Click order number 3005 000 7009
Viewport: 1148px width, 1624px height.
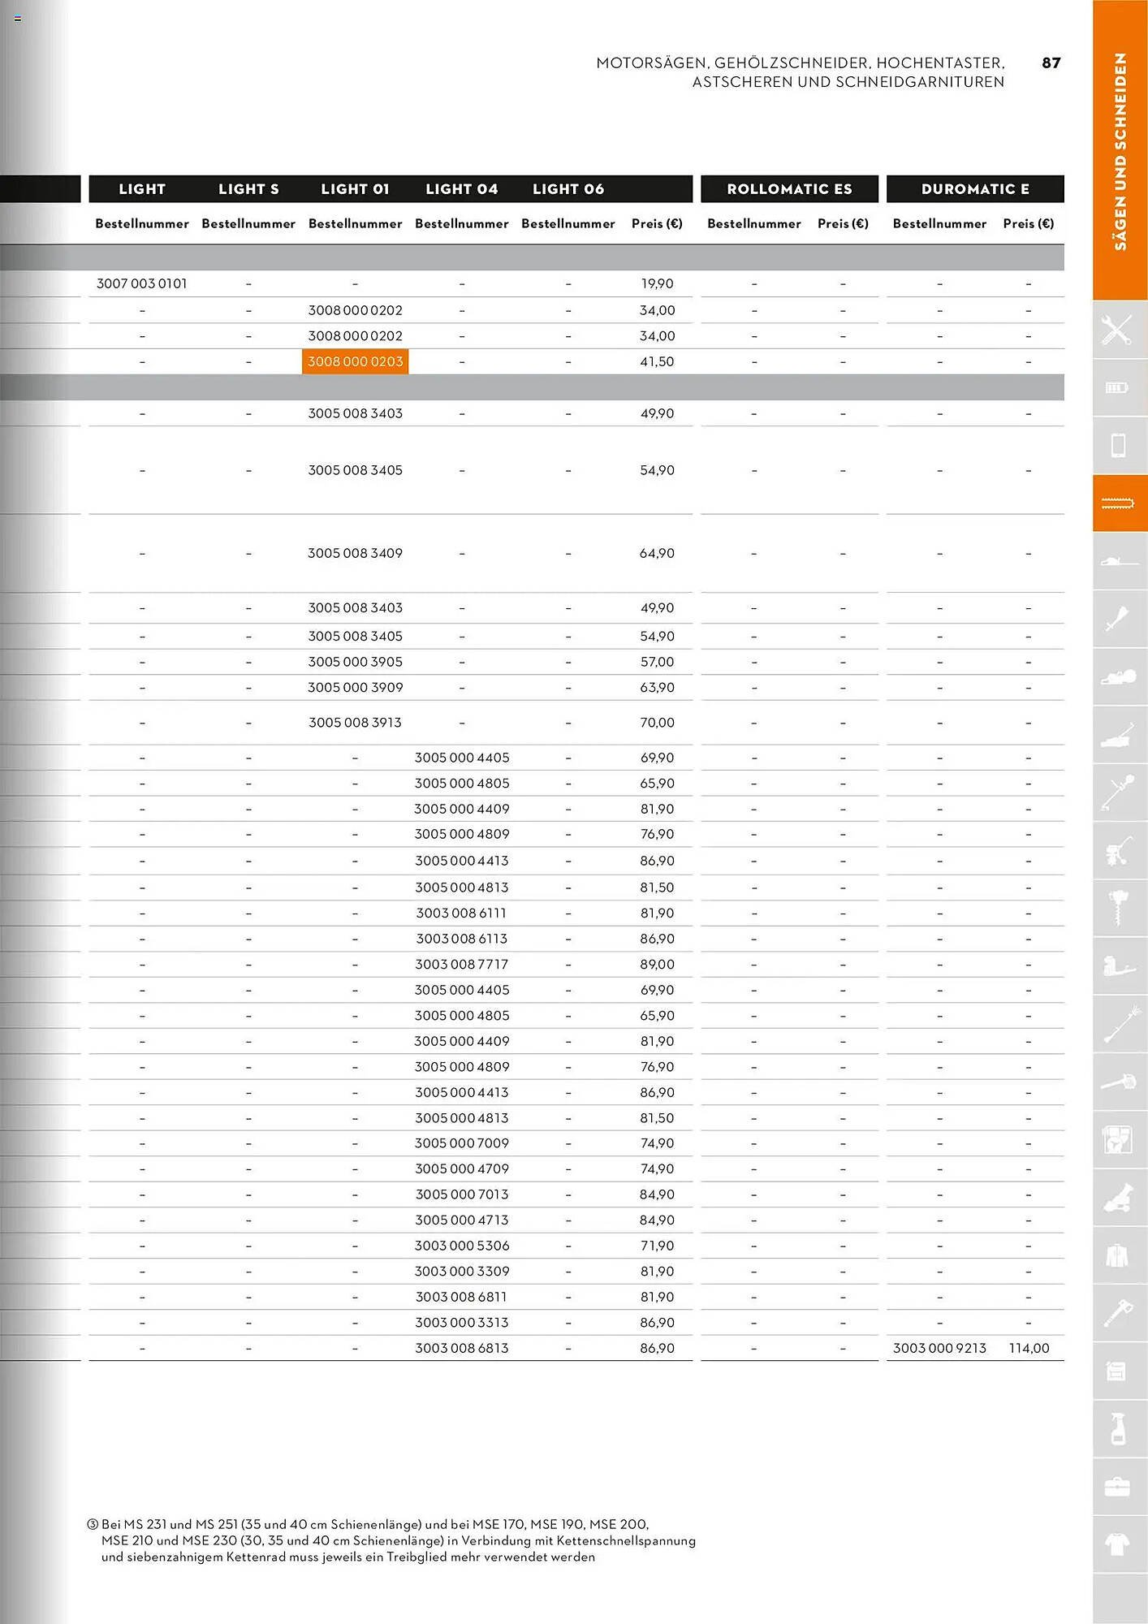click(462, 1143)
